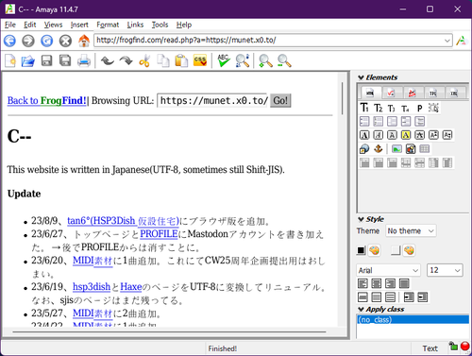This screenshot has height=356, width=472.
Task: Toggle center text alignment in Style
Action: (x=377, y=283)
